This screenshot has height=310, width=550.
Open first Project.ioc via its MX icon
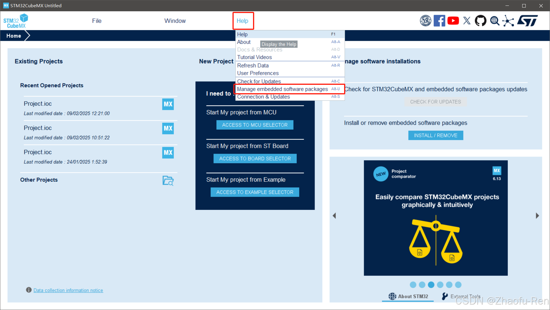(168, 104)
